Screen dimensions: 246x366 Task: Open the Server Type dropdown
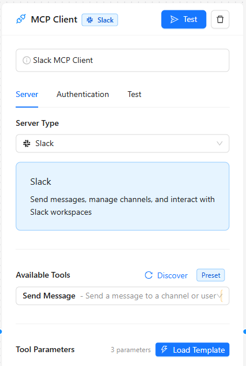[122, 143]
